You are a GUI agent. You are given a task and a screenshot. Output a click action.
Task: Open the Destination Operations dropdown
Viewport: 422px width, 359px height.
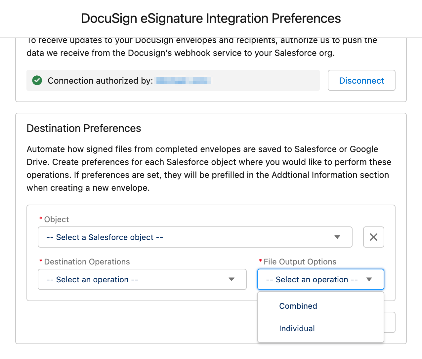[x=142, y=279]
